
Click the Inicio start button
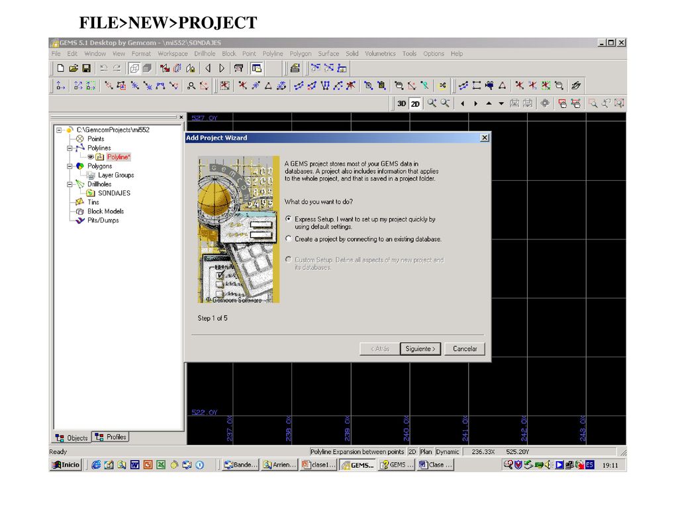coord(66,465)
